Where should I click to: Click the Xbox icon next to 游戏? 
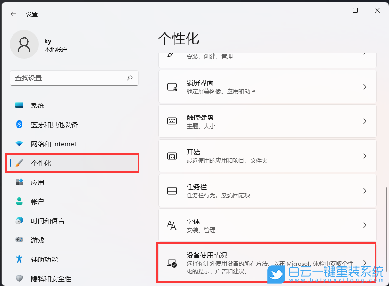tap(19, 240)
